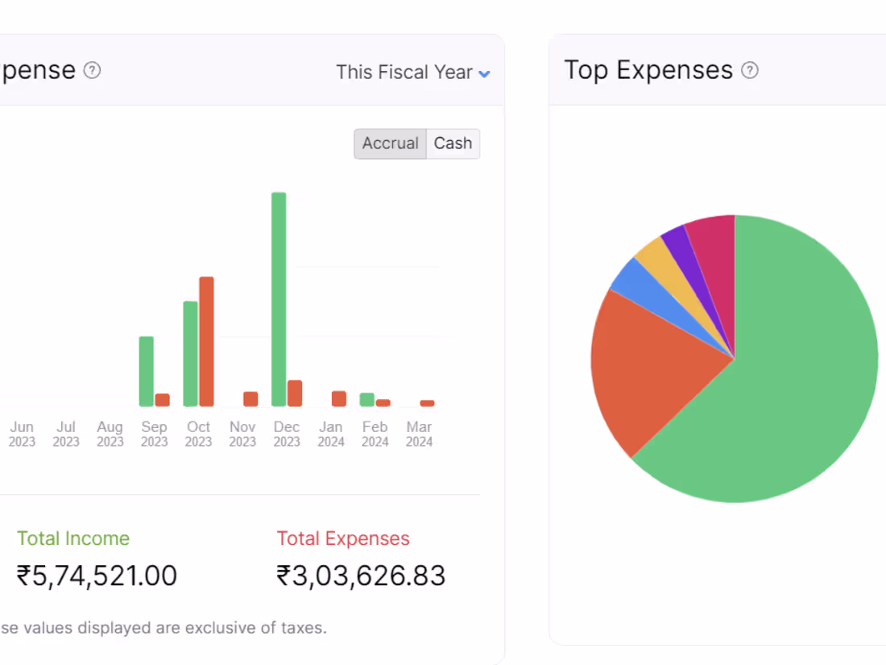Click the green income bar for Dec 2023
This screenshot has height=665, width=886.
[x=279, y=298]
